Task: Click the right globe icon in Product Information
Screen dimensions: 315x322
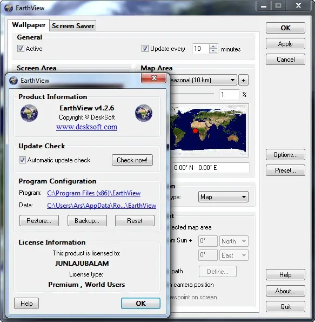Action: [144, 113]
